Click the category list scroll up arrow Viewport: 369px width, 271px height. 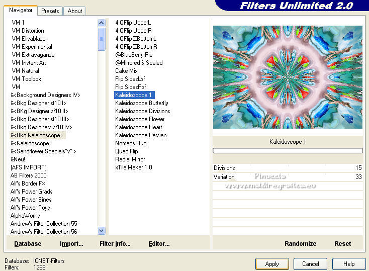(102, 23)
